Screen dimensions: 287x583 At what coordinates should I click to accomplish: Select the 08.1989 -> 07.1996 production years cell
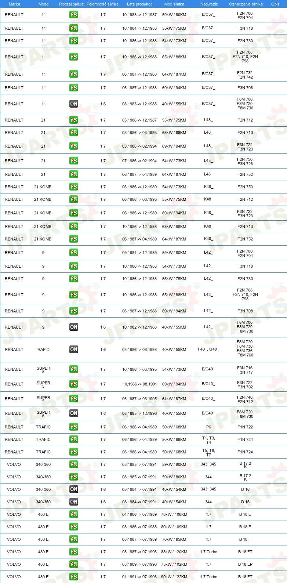139,564
